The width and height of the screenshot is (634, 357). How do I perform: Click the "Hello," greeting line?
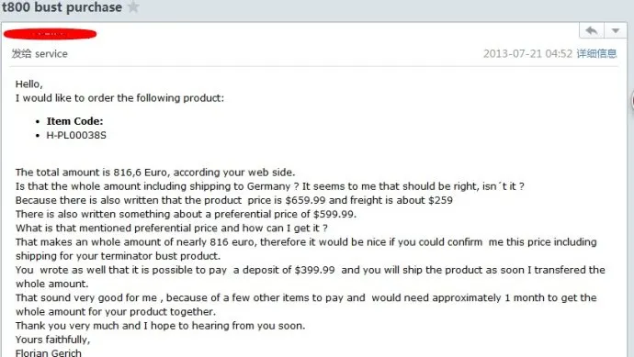click(x=28, y=84)
